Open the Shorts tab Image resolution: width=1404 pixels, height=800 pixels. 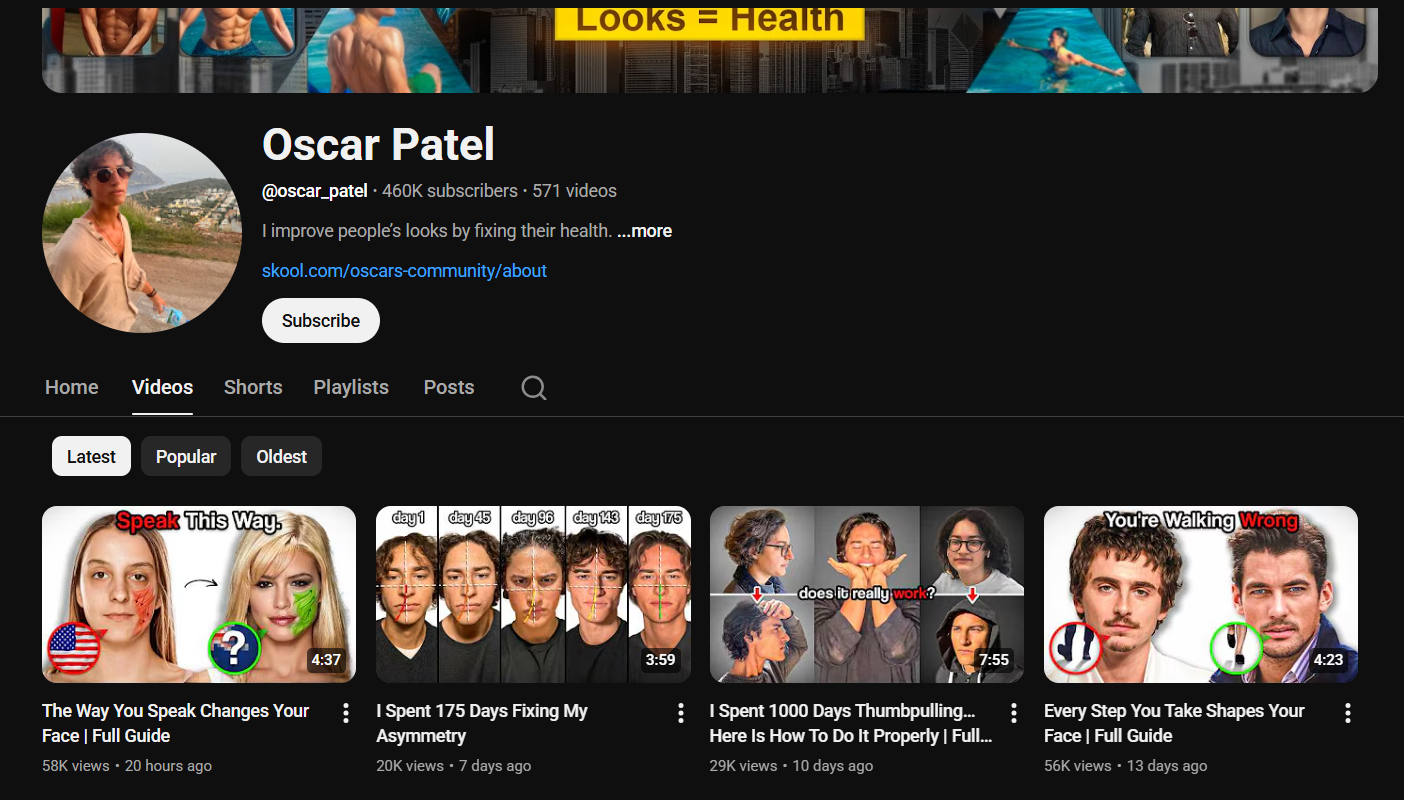coord(253,388)
